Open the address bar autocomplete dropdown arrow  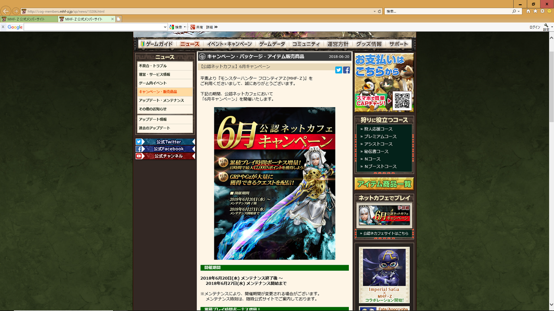click(374, 11)
